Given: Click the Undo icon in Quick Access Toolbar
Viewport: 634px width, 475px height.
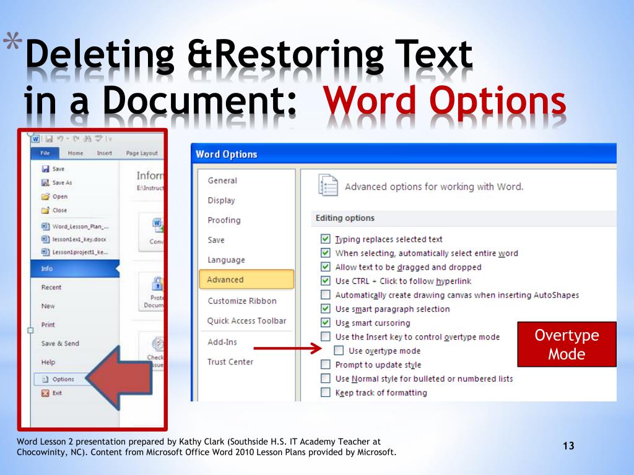Looking at the screenshot, I should 60,139.
